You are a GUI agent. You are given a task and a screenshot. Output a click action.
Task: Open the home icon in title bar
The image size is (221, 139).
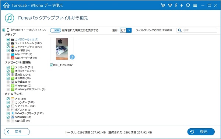(6, 6)
